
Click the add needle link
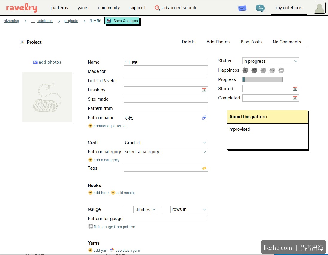126,193
